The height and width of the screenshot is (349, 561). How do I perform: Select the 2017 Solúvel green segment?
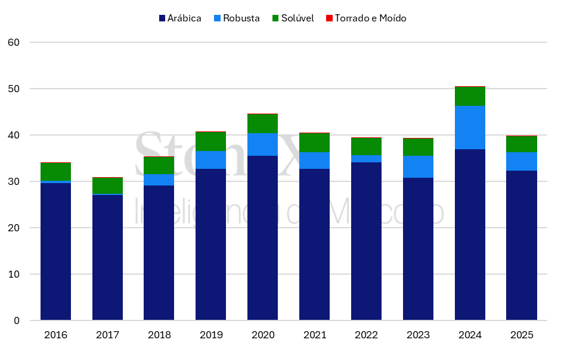pos(108,186)
